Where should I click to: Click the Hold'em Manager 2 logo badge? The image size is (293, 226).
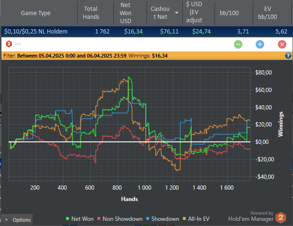(x=281, y=217)
